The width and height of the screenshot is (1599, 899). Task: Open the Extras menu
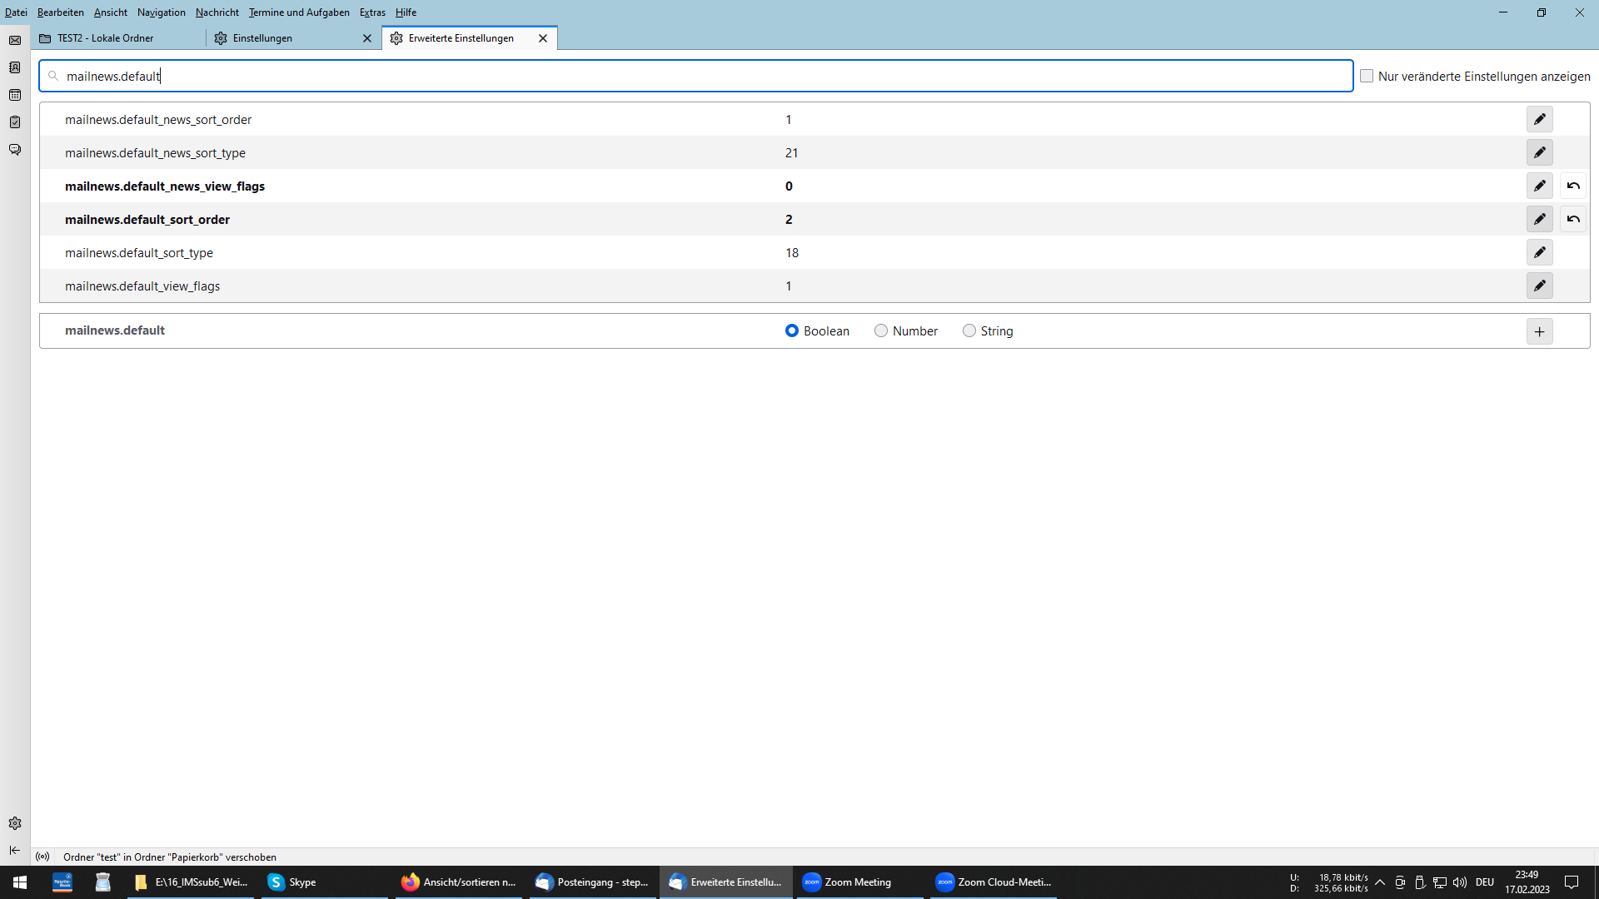coord(372,12)
